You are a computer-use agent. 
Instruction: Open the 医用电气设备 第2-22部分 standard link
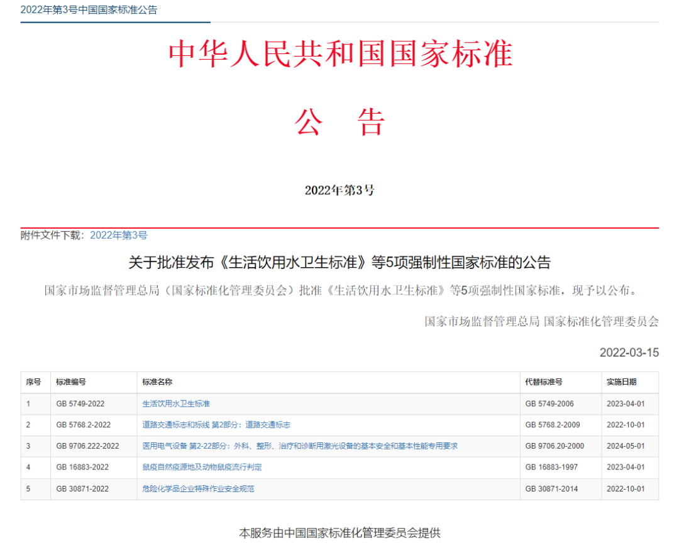300,446
